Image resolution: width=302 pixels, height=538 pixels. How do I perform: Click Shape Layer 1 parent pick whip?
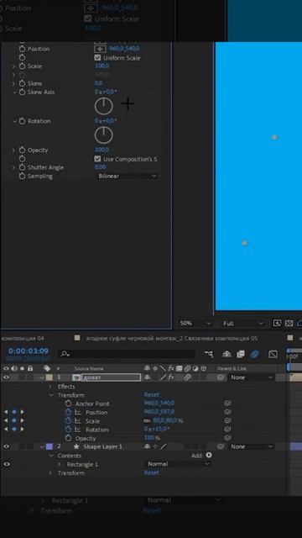(221, 446)
